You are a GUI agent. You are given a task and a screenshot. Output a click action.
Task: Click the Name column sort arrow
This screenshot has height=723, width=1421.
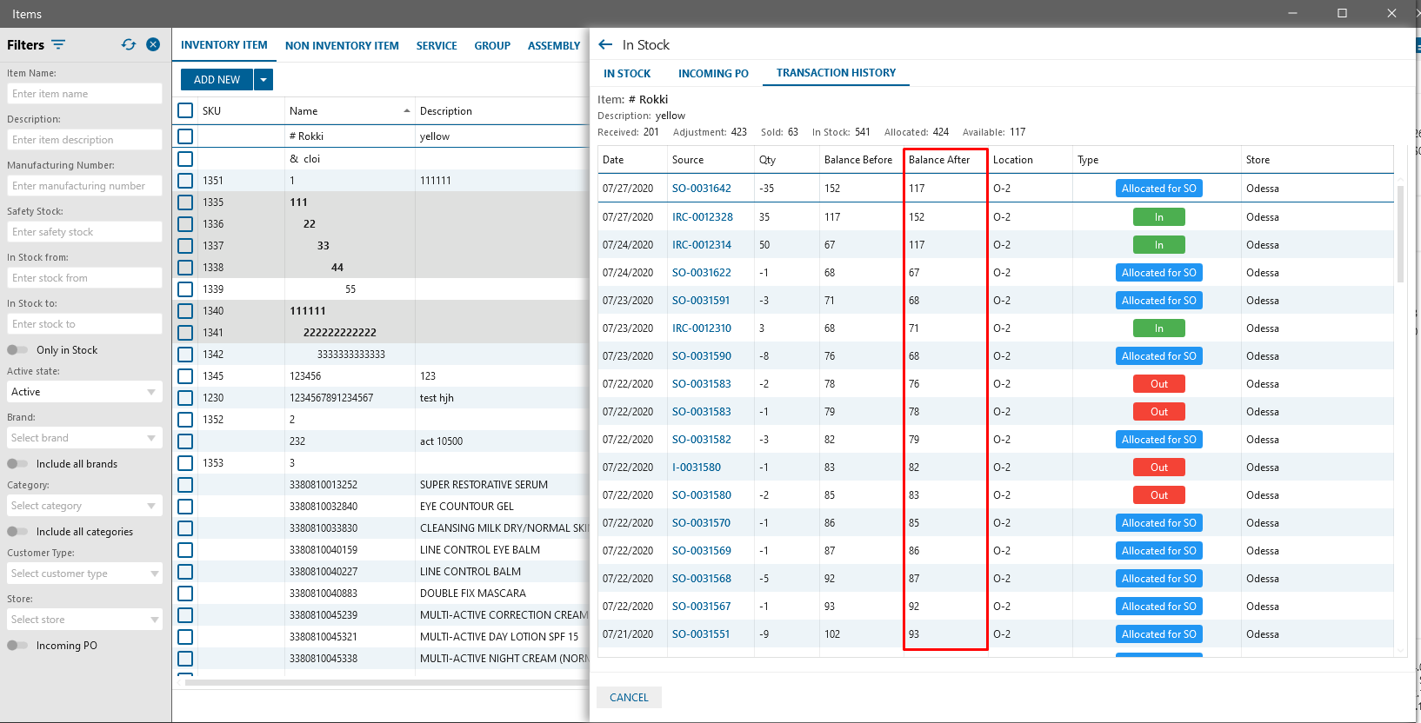[406, 111]
